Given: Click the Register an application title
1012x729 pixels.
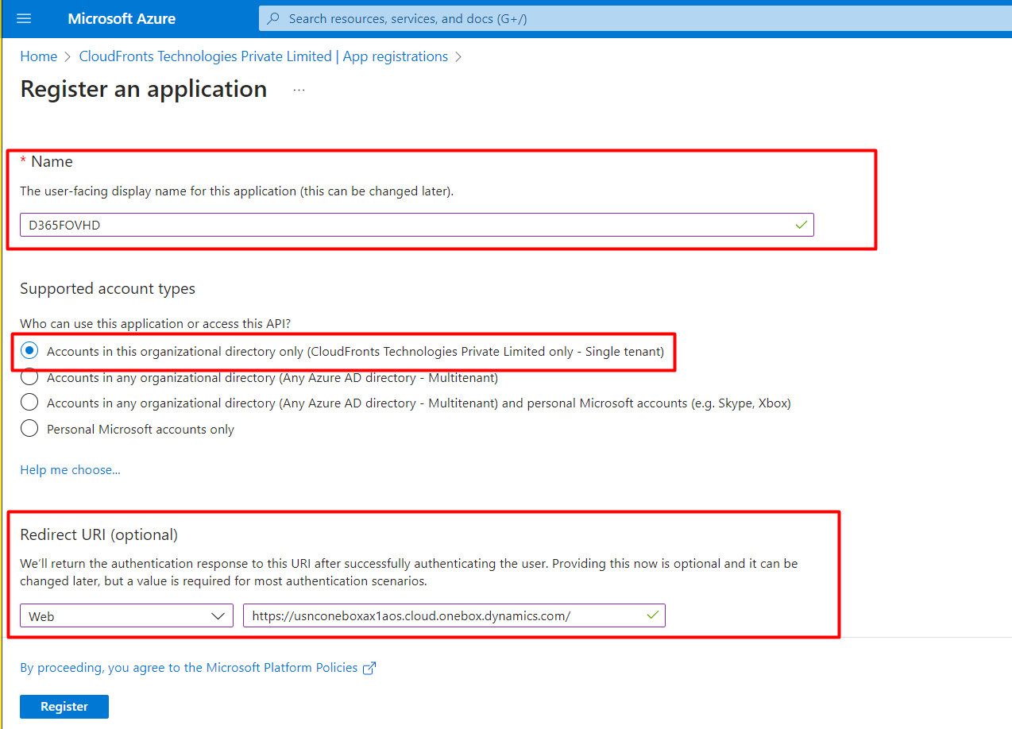Looking at the screenshot, I should click(x=144, y=89).
